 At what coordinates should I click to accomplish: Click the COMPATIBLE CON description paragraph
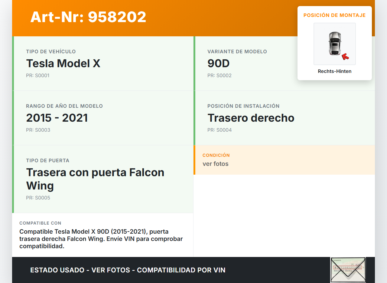pos(101,239)
